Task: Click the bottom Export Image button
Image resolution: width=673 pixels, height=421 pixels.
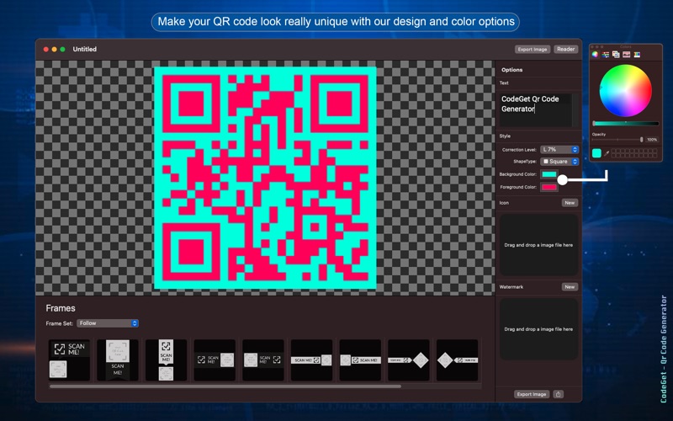Action: (532, 394)
